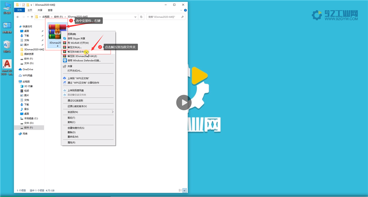Open the 查看 ribbon tab
The width and height of the screenshot is (368, 197).
(x=50, y=10)
